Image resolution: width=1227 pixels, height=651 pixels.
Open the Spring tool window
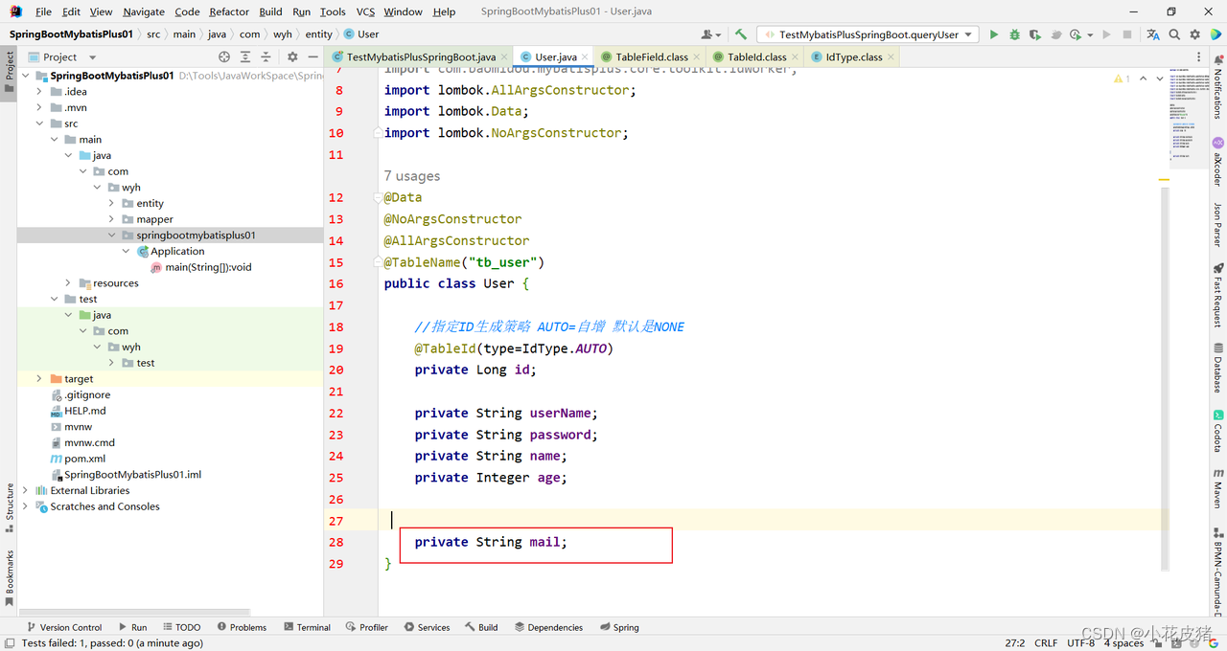point(619,627)
